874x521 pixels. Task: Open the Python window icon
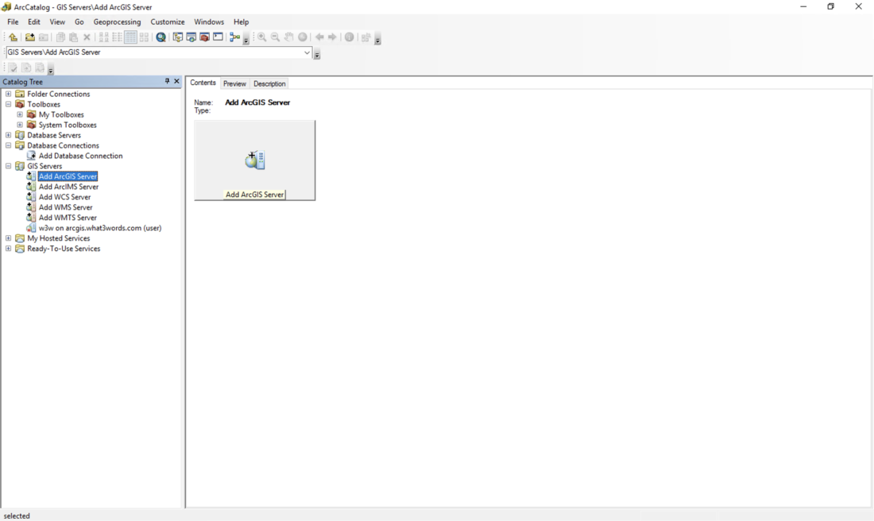pos(218,37)
